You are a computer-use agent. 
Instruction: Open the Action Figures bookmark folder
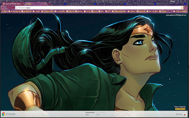tap(14, 11)
